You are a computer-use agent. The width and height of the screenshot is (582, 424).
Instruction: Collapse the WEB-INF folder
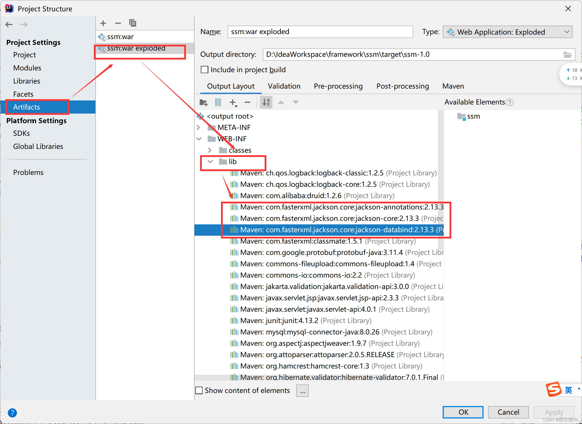[199, 139]
